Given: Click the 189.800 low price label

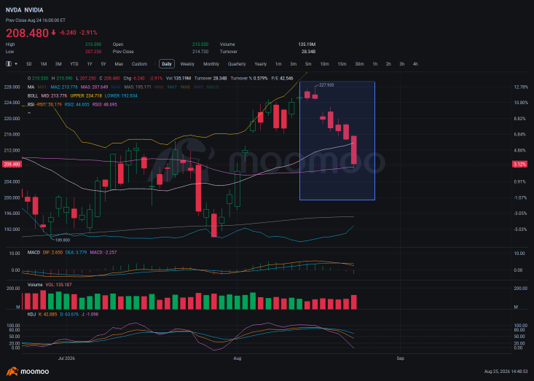Looking at the screenshot, I should point(63,240).
